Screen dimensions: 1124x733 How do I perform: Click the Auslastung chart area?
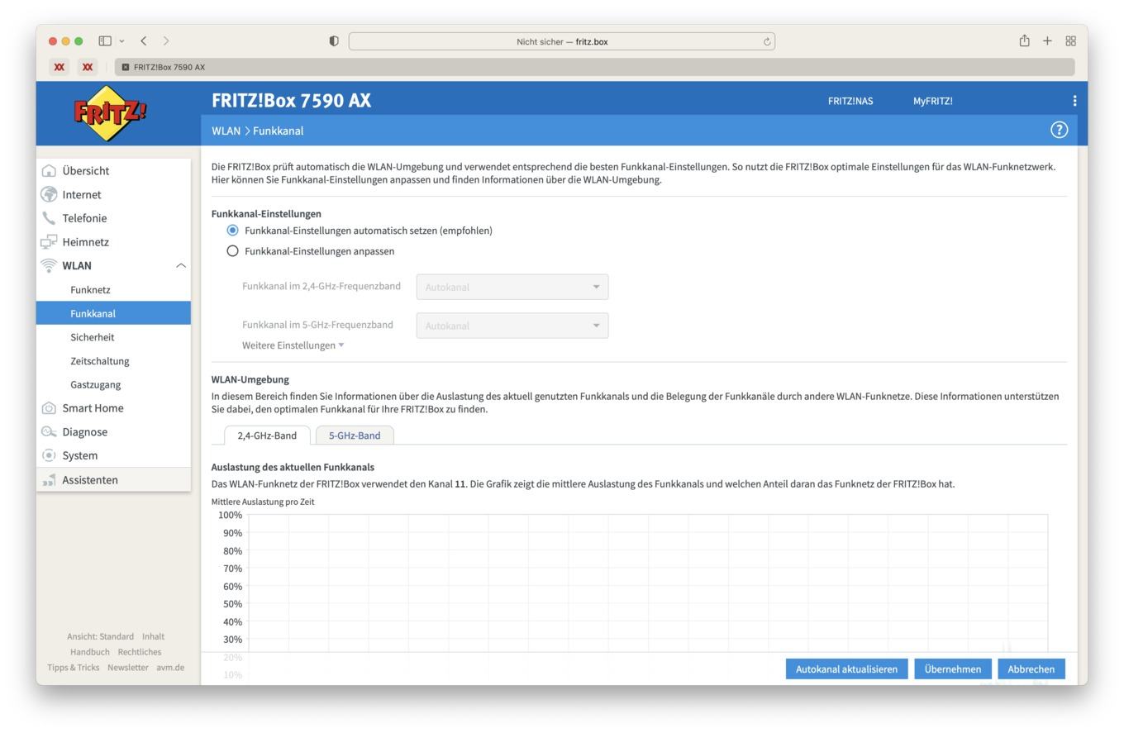pyautogui.click(x=648, y=583)
